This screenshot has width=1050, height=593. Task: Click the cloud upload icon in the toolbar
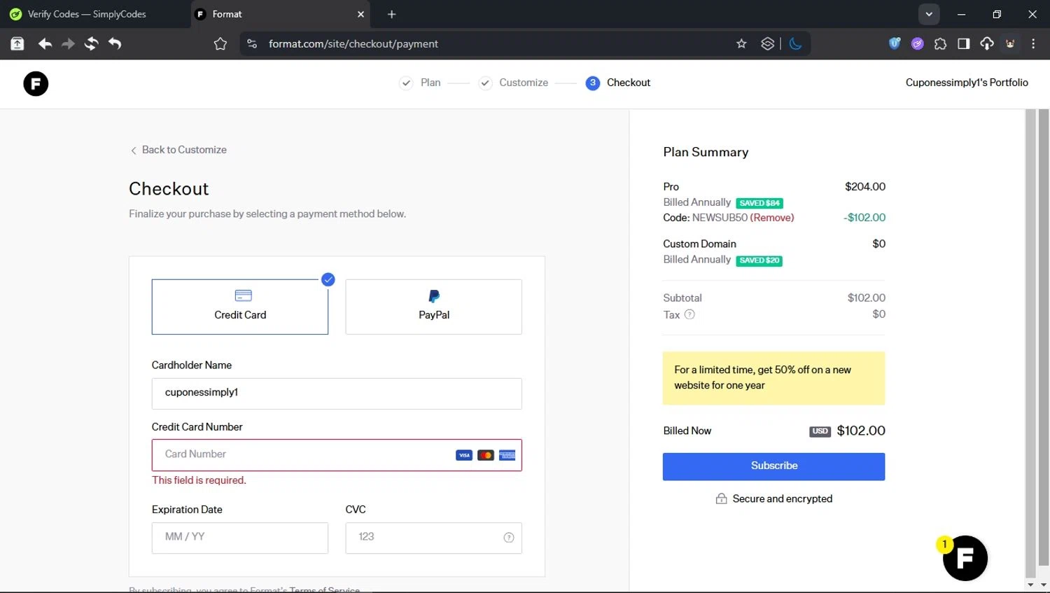pyautogui.click(x=986, y=43)
